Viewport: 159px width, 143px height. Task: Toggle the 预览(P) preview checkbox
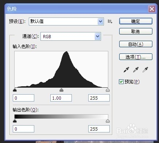point(121,82)
